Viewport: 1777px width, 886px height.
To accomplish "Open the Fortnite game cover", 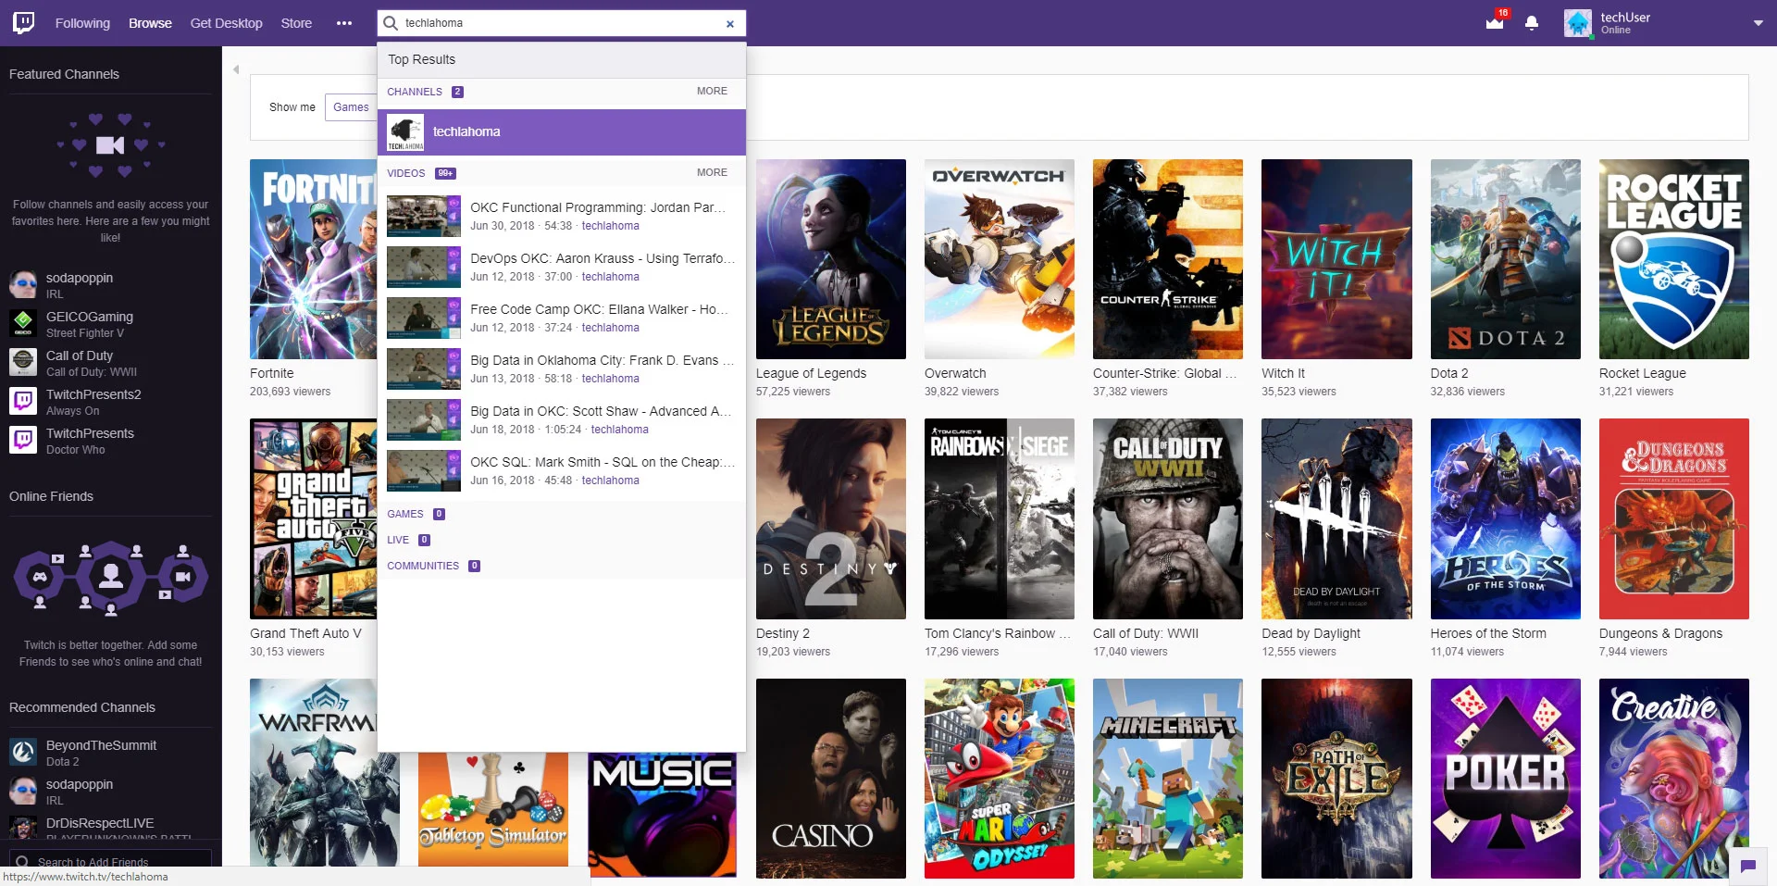I will click(313, 259).
